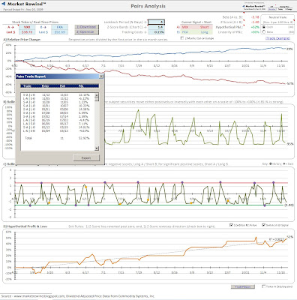
Task: Click the Export button in Pairs Trade Report
Action: [x=86, y=157]
